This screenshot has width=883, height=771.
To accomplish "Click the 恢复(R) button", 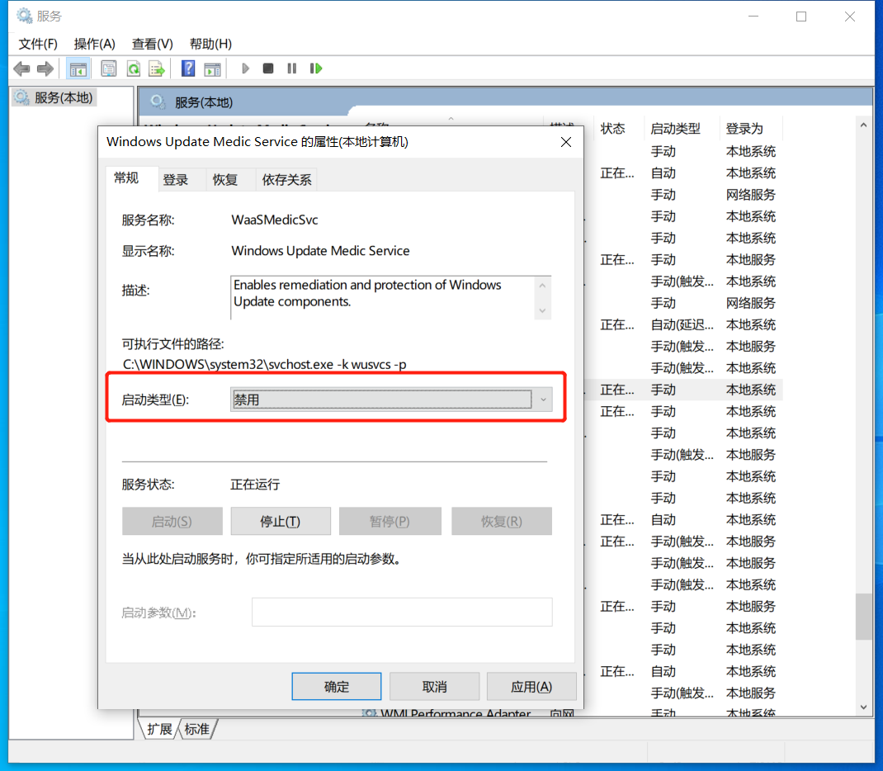I will pyautogui.click(x=501, y=522).
